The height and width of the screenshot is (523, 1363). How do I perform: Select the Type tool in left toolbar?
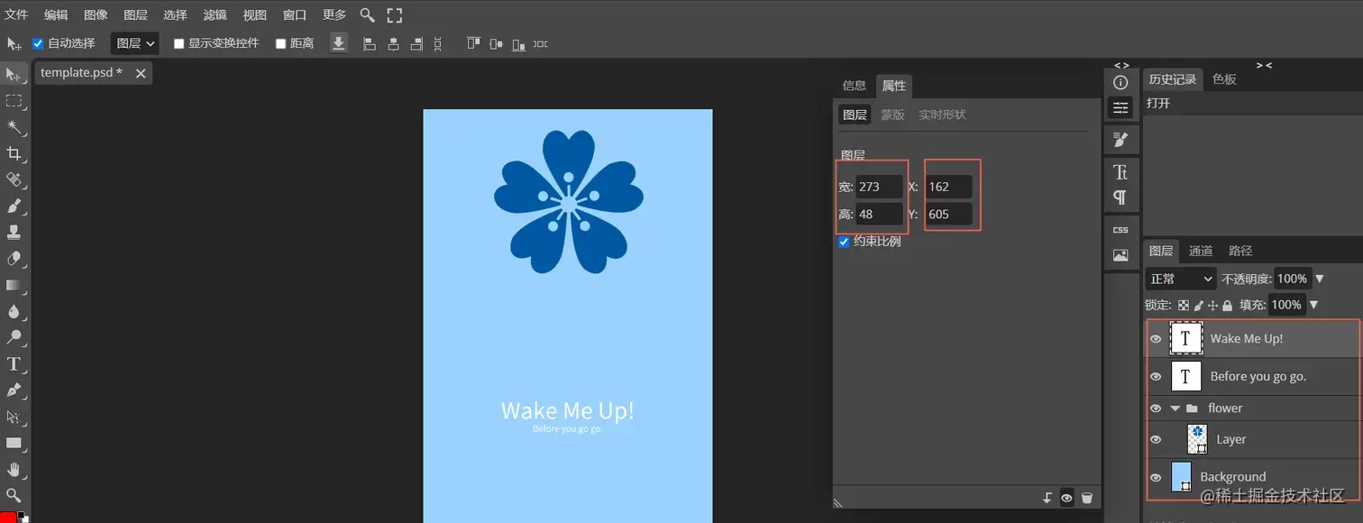tap(14, 364)
